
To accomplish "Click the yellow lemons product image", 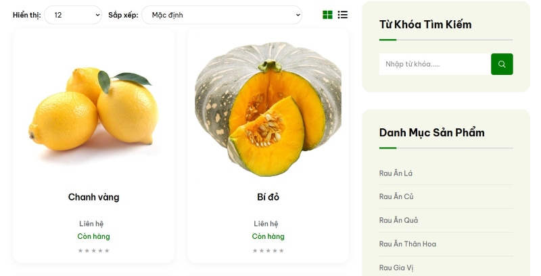I will point(93,109).
